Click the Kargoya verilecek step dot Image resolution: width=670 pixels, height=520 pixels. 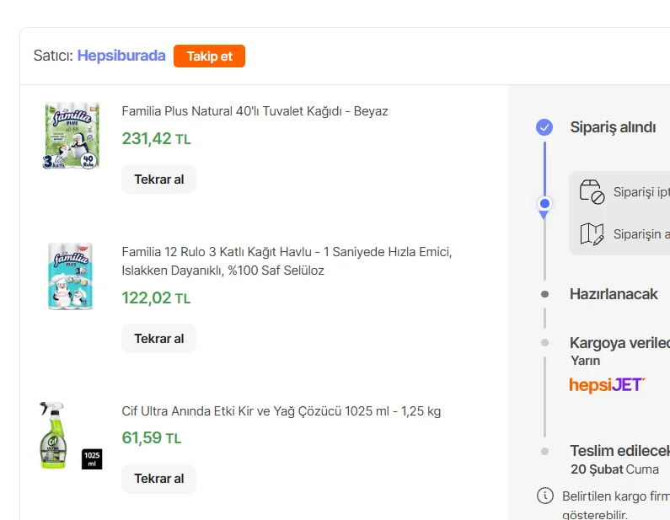544,342
